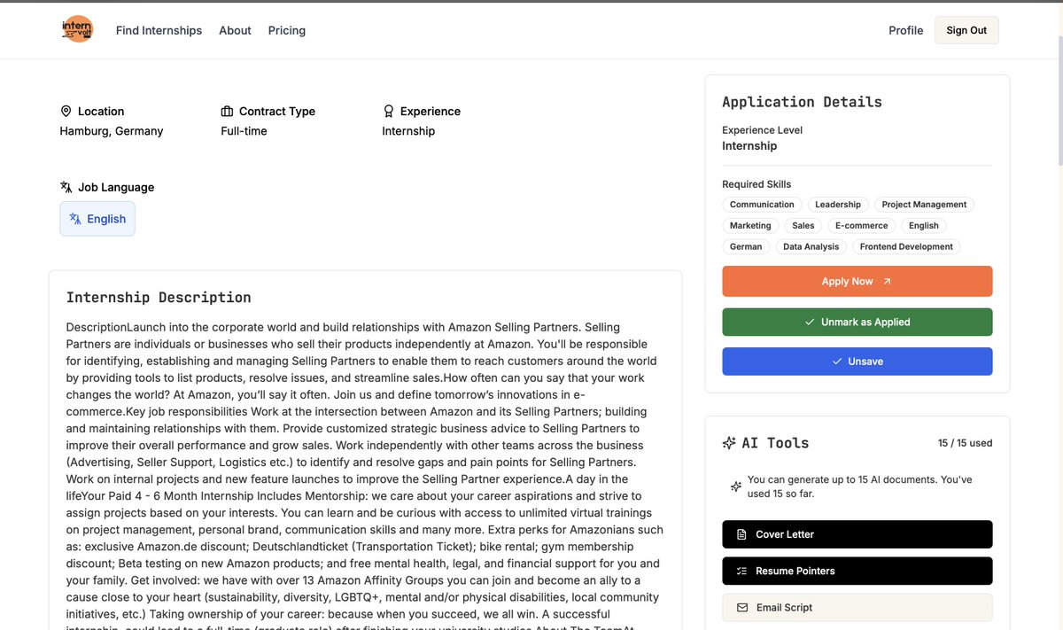The width and height of the screenshot is (1063, 630).
Task: Click the 'AI Tools' heading text
Action: point(775,443)
